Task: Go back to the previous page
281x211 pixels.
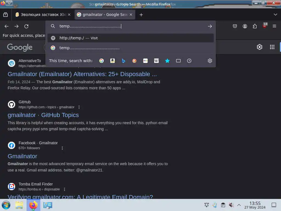Action: 7,26
